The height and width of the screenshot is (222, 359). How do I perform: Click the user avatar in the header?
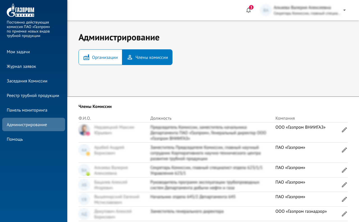[x=265, y=10]
